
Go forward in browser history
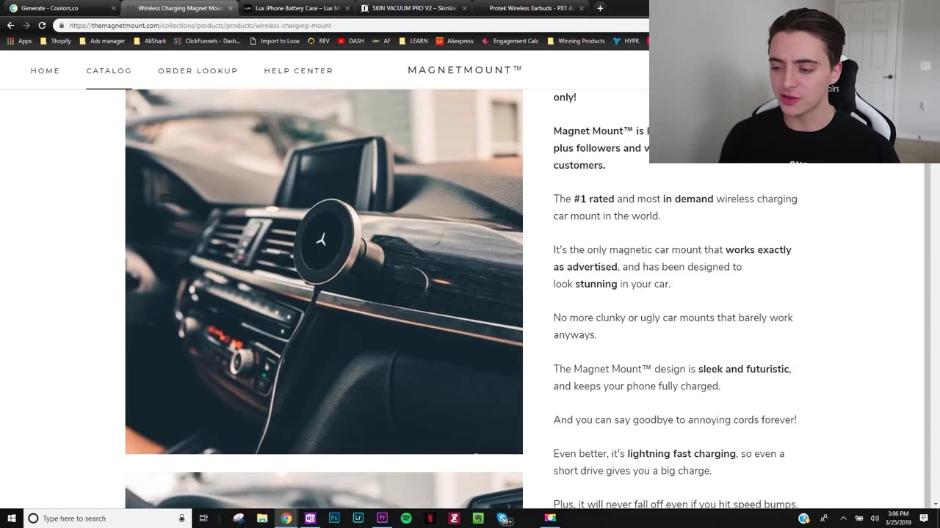[x=26, y=25]
